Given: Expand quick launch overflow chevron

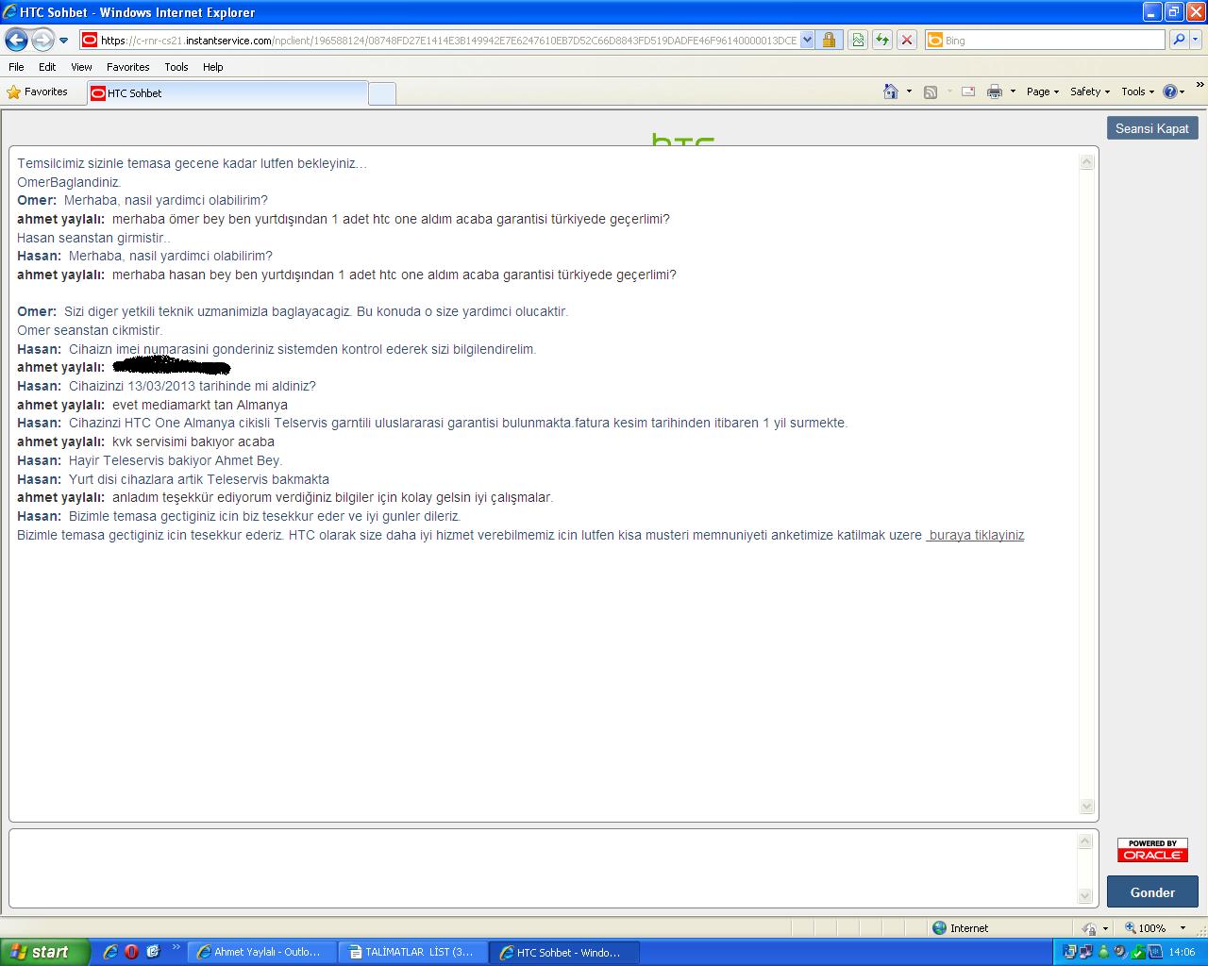Looking at the screenshot, I should click(x=176, y=947).
